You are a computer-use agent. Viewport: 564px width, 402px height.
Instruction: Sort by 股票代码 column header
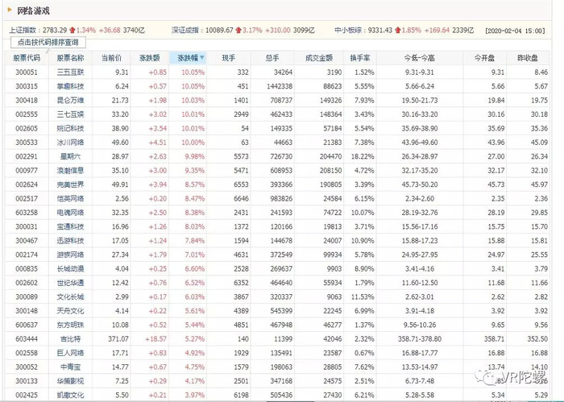tap(27, 58)
